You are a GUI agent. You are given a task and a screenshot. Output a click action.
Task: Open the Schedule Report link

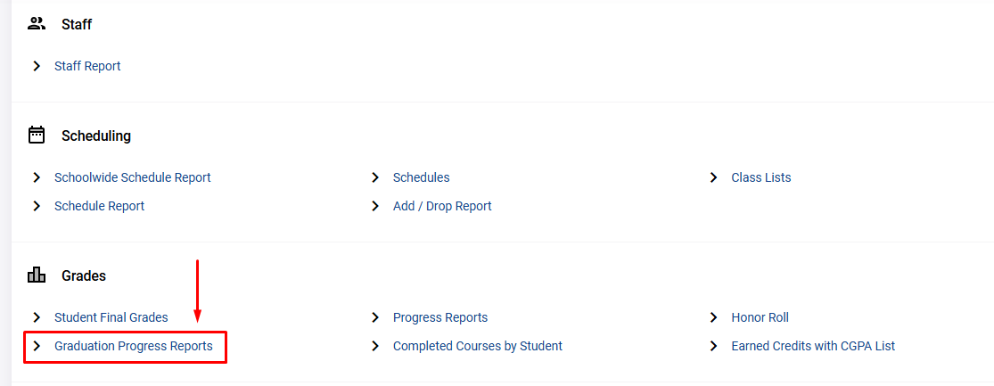tap(100, 206)
